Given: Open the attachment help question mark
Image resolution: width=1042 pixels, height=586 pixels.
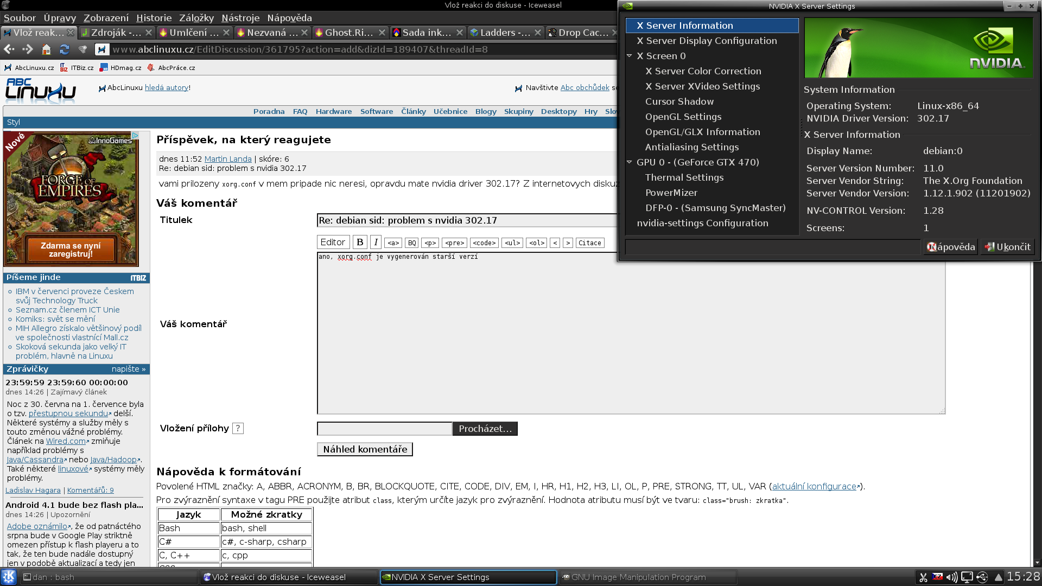Looking at the screenshot, I should tap(238, 429).
